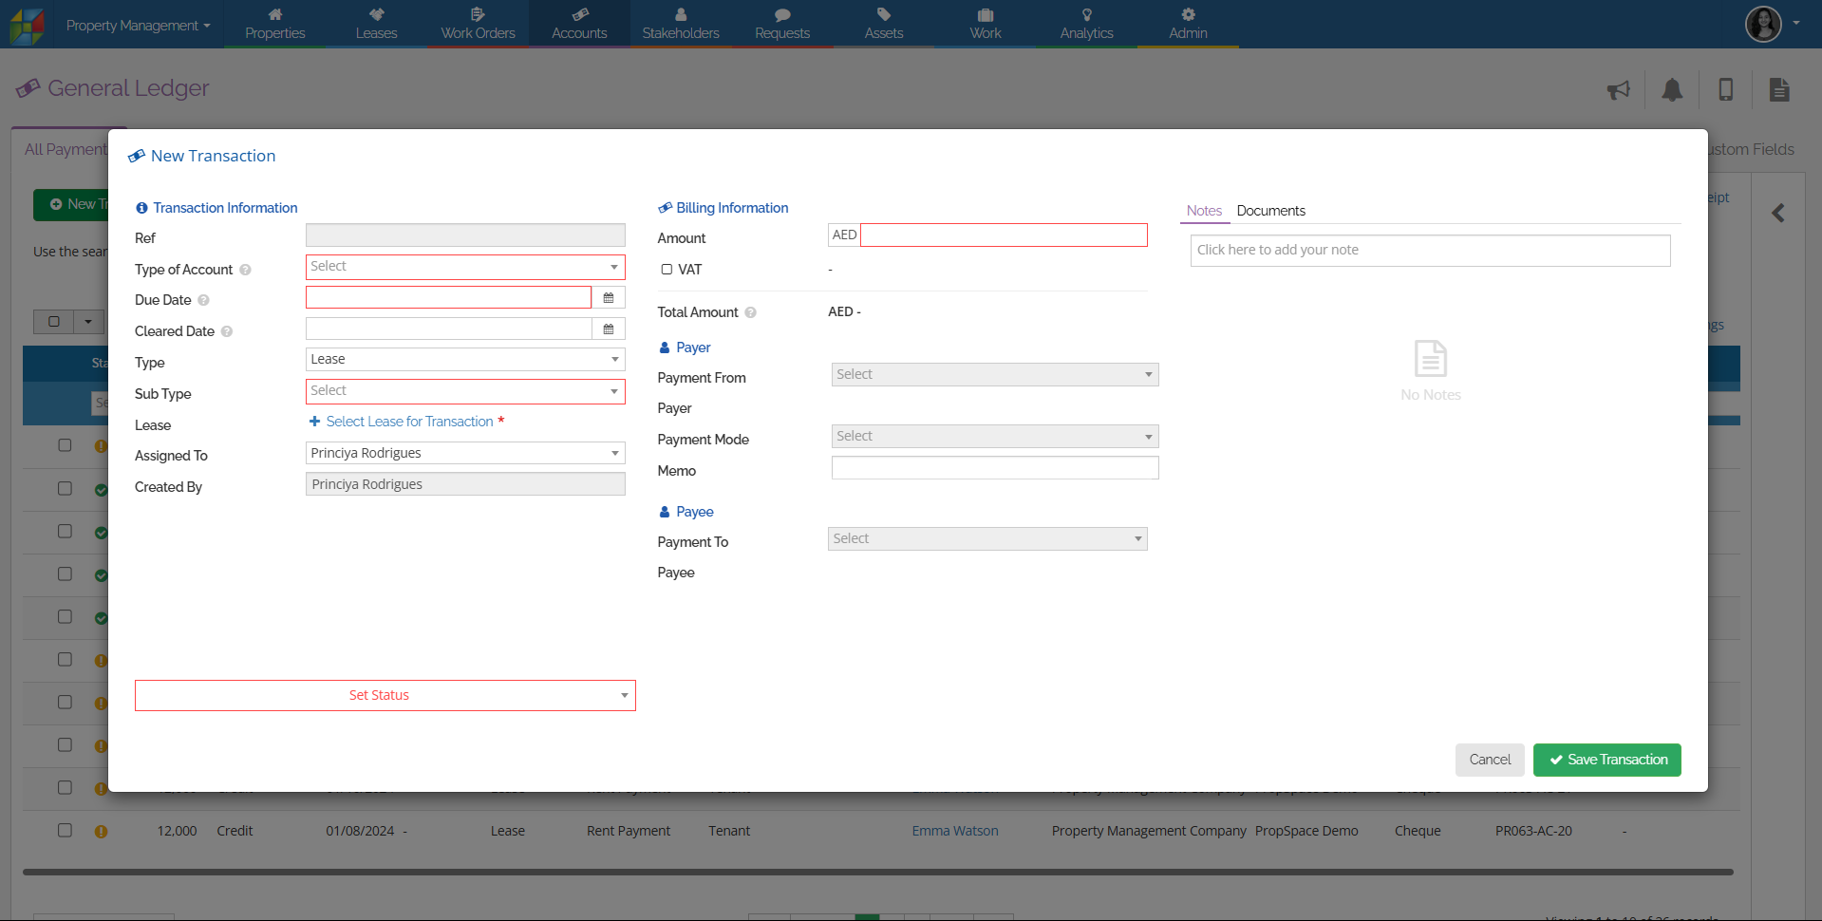Click the Type of Account help icon

[x=245, y=271]
